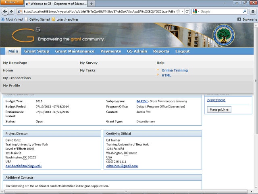Select the My Survey menu heading
The height and width of the screenshot is (194, 258).
[x=89, y=63]
